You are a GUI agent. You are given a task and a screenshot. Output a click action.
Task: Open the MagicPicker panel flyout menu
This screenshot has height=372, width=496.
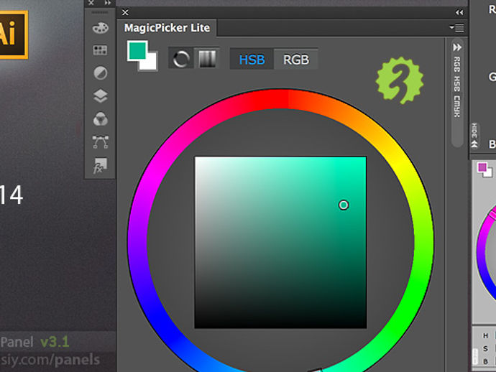coord(456,27)
